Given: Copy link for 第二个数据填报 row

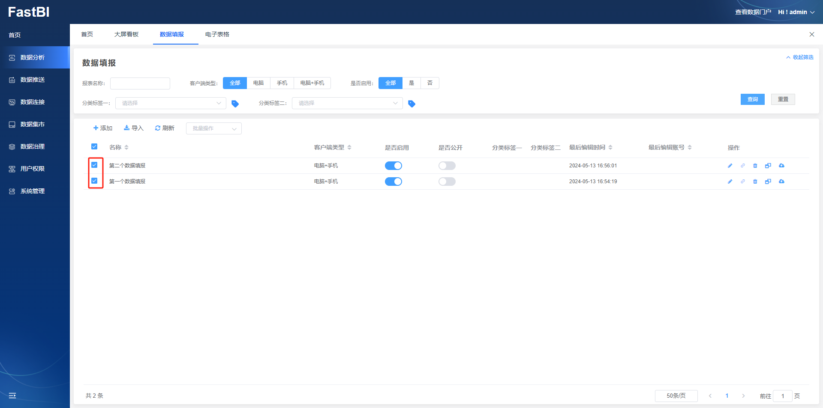Looking at the screenshot, I should (x=743, y=166).
